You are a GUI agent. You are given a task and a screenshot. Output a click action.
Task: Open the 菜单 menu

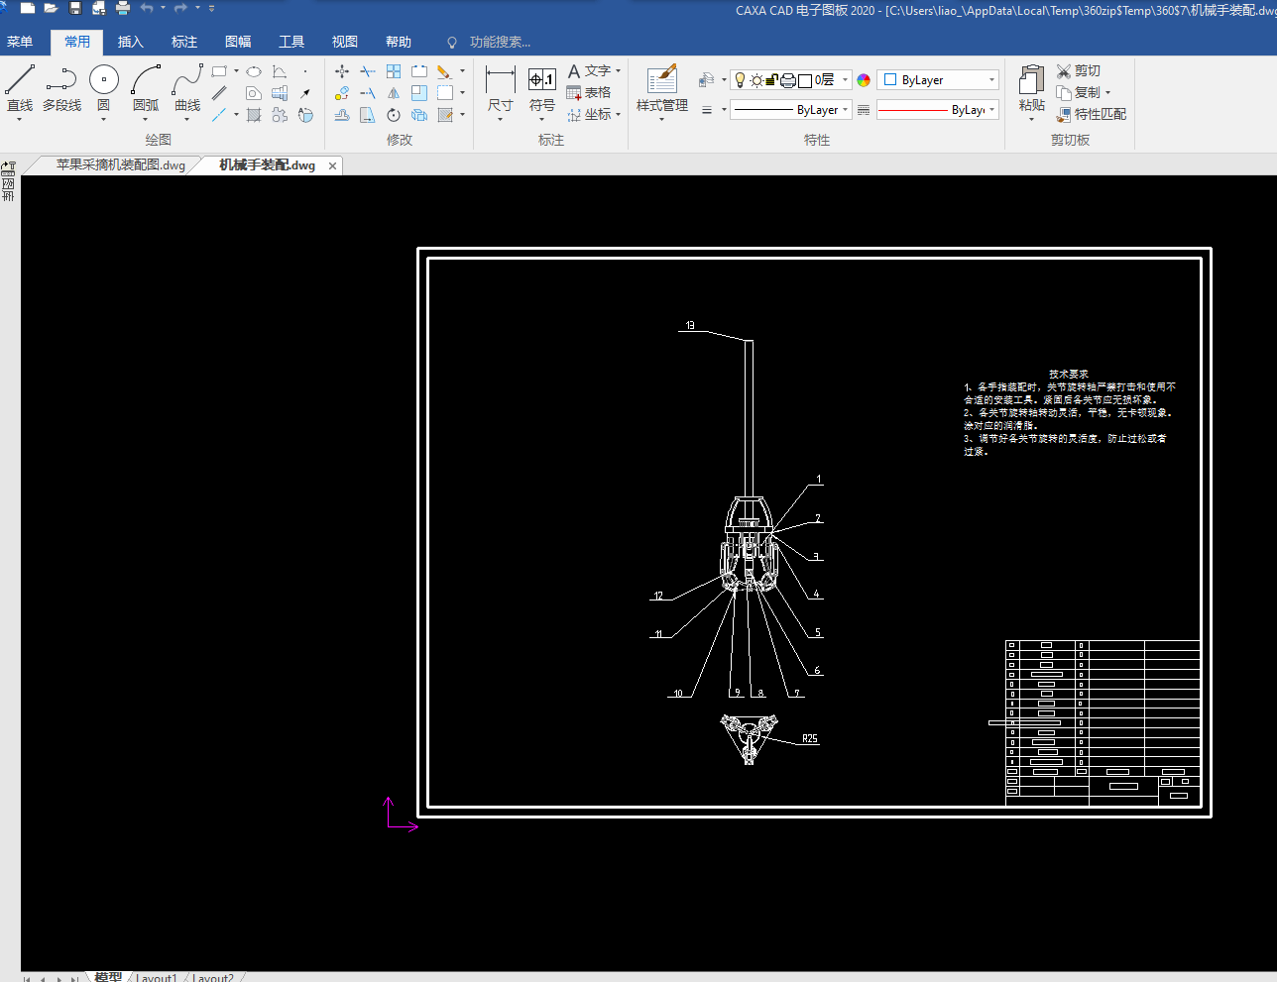pyautogui.click(x=20, y=42)
